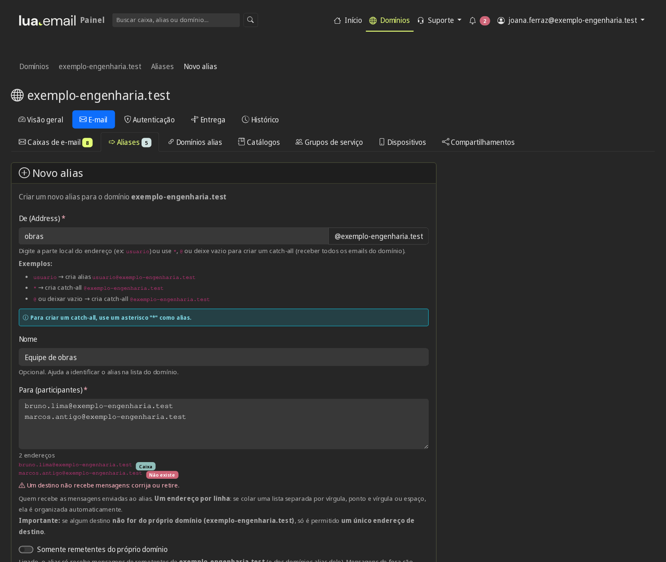Click the info icon in the catch-all notice

point(25,318)
